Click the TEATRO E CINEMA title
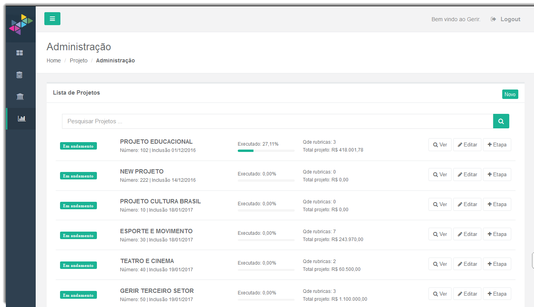Screen dimensions: 534x307 click(147, 261)
